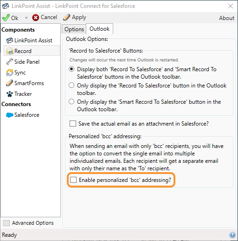Click the 'Components' heading

[x=18, y=30]
